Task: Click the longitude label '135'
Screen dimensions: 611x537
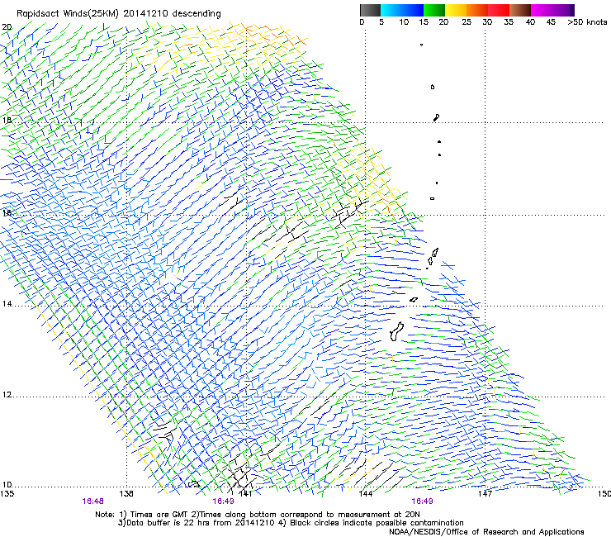Action: click(x=7, y=494)
